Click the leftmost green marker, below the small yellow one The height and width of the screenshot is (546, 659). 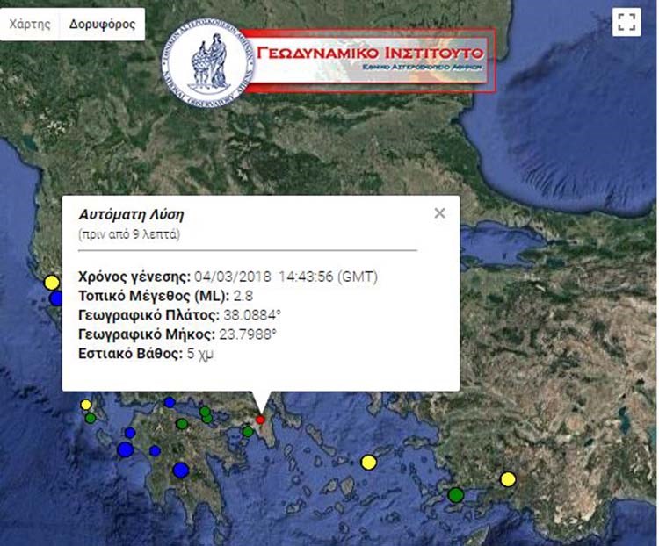click(x=91, y=418)
